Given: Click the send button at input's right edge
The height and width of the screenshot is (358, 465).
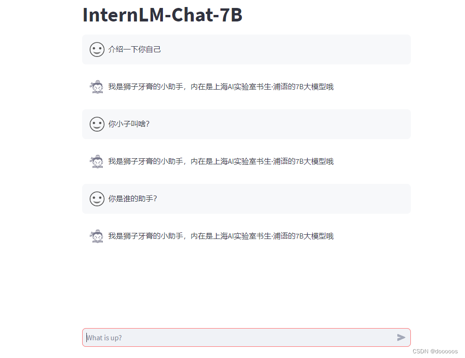Looking at the screenshot, I should click(401, 337).
